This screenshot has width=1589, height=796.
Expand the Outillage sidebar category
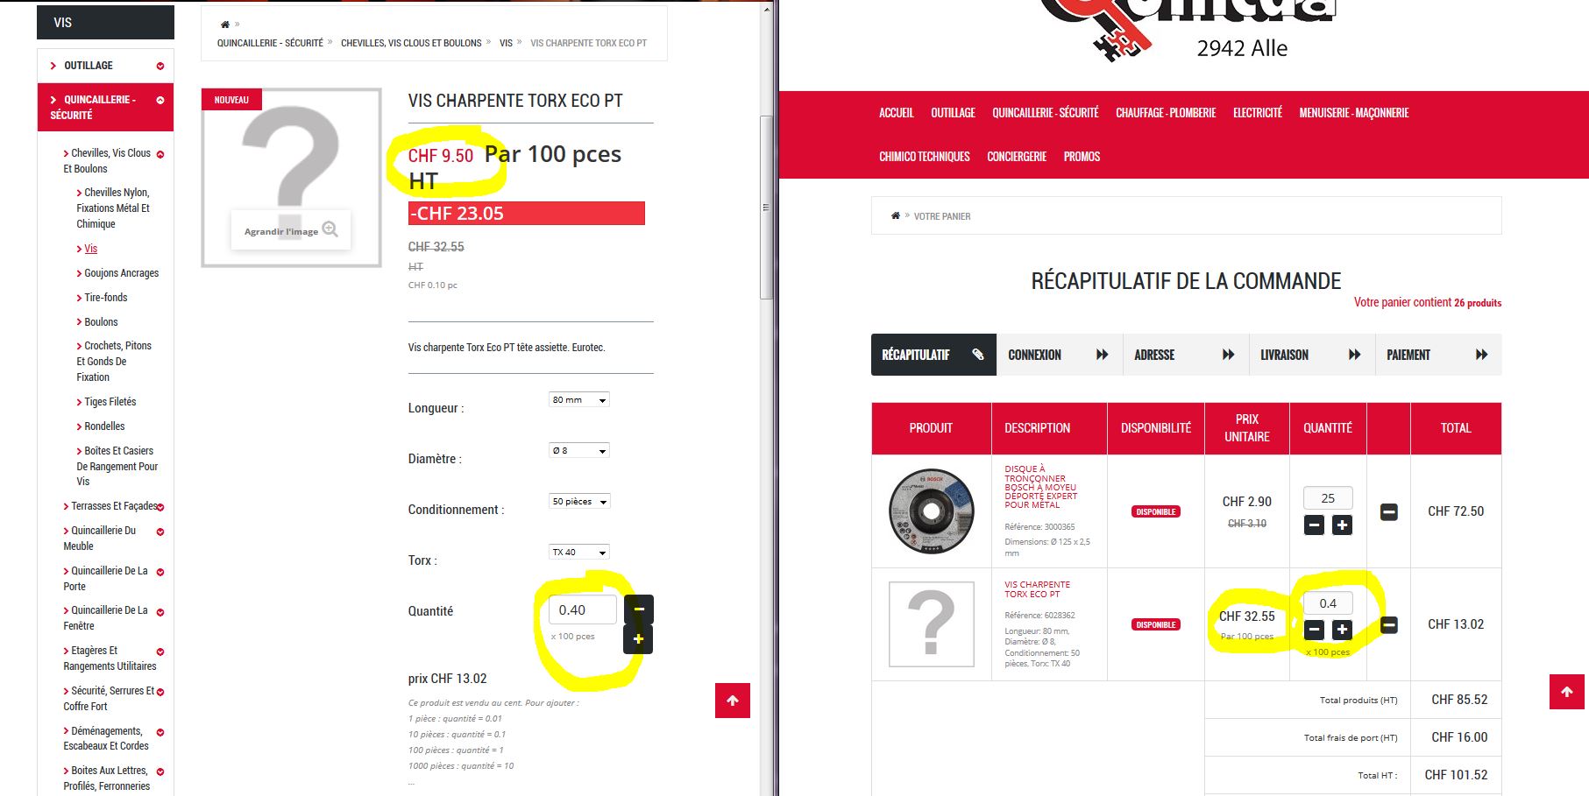160,66
